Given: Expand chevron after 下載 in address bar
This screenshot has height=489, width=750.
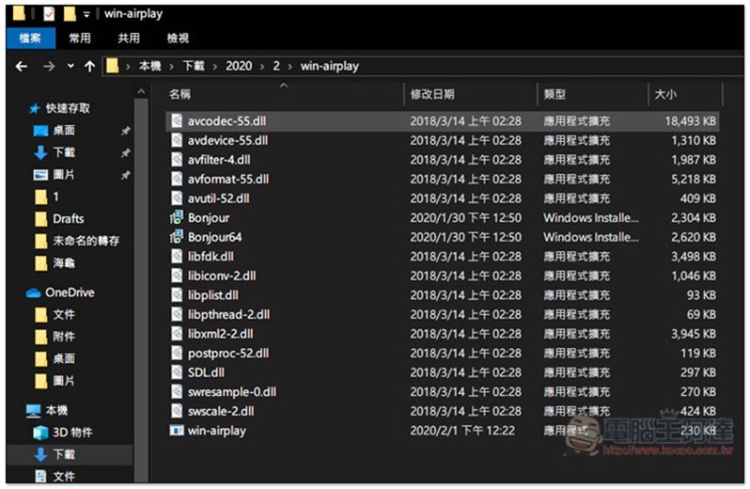Looking at the screenshot, I should click(x=215, y=67).
